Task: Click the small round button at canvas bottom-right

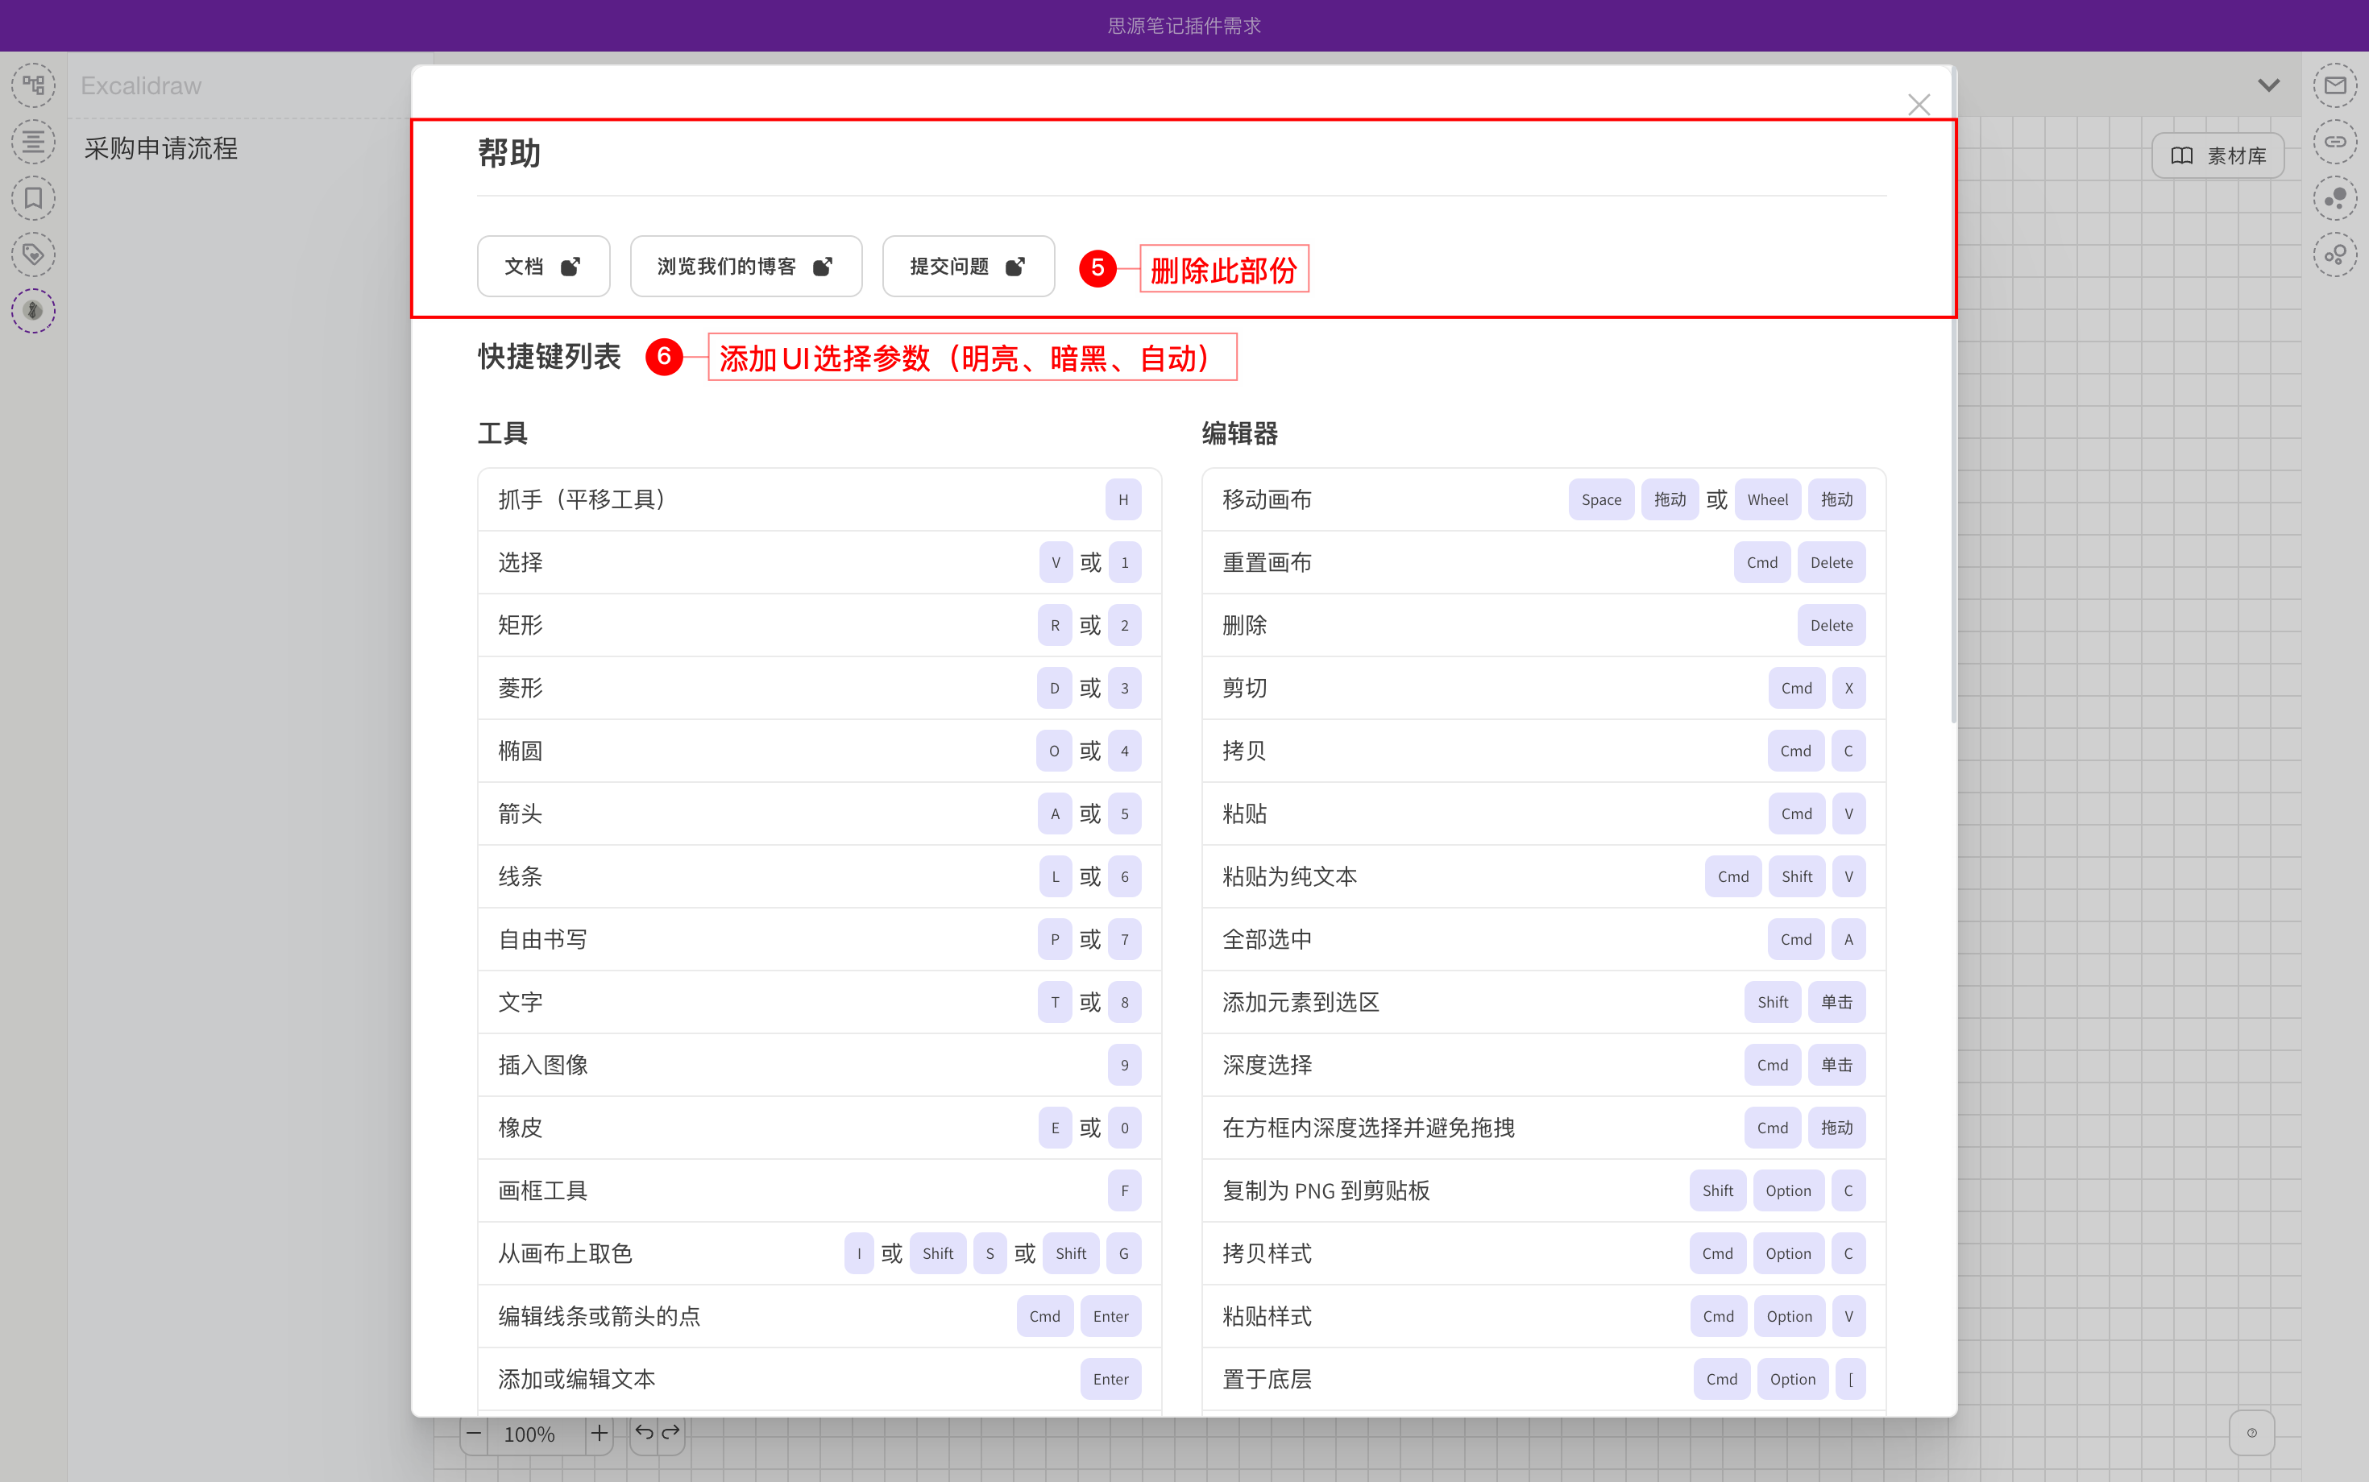Action: pos(2251,1433)
